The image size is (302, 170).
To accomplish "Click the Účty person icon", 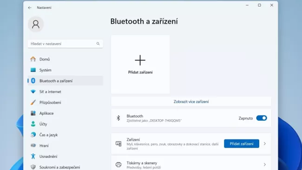I will [x=33, y=124].
